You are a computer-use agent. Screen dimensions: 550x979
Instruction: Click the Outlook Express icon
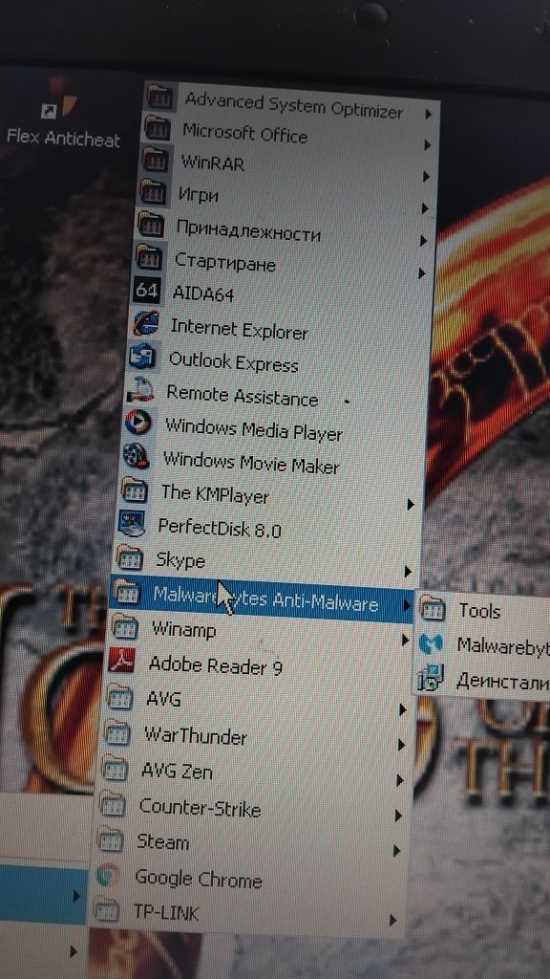143,356
